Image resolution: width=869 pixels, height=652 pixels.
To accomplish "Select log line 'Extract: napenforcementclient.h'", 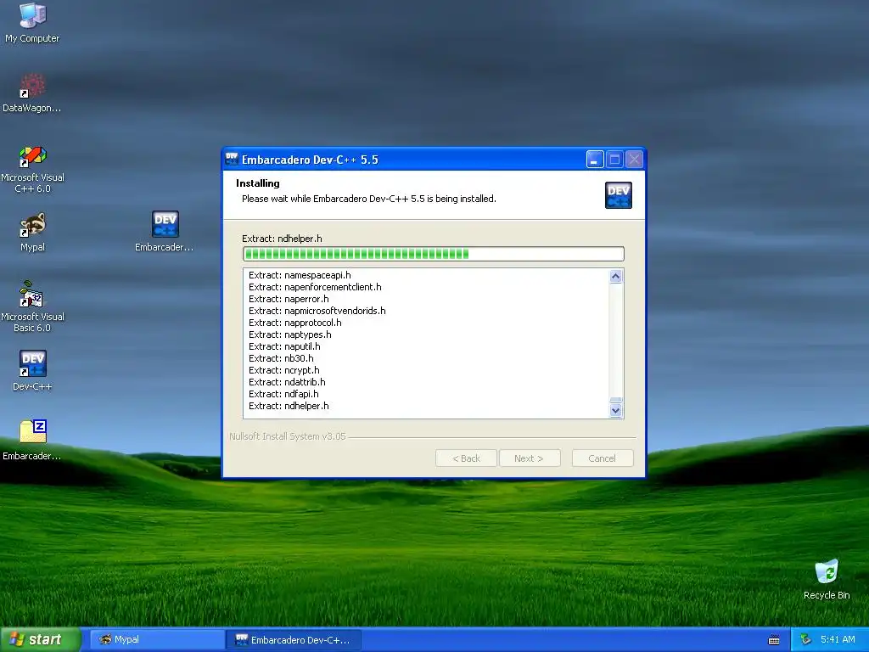I will [x=315, y=287].
